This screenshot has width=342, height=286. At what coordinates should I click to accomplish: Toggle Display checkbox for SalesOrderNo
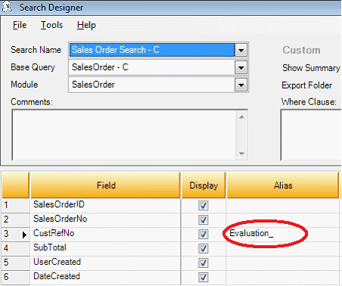click(x=203, y=219)
